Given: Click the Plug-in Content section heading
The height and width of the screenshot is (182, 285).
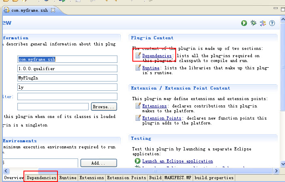Looking at the screenshot, I should click(x=152, y=38).
